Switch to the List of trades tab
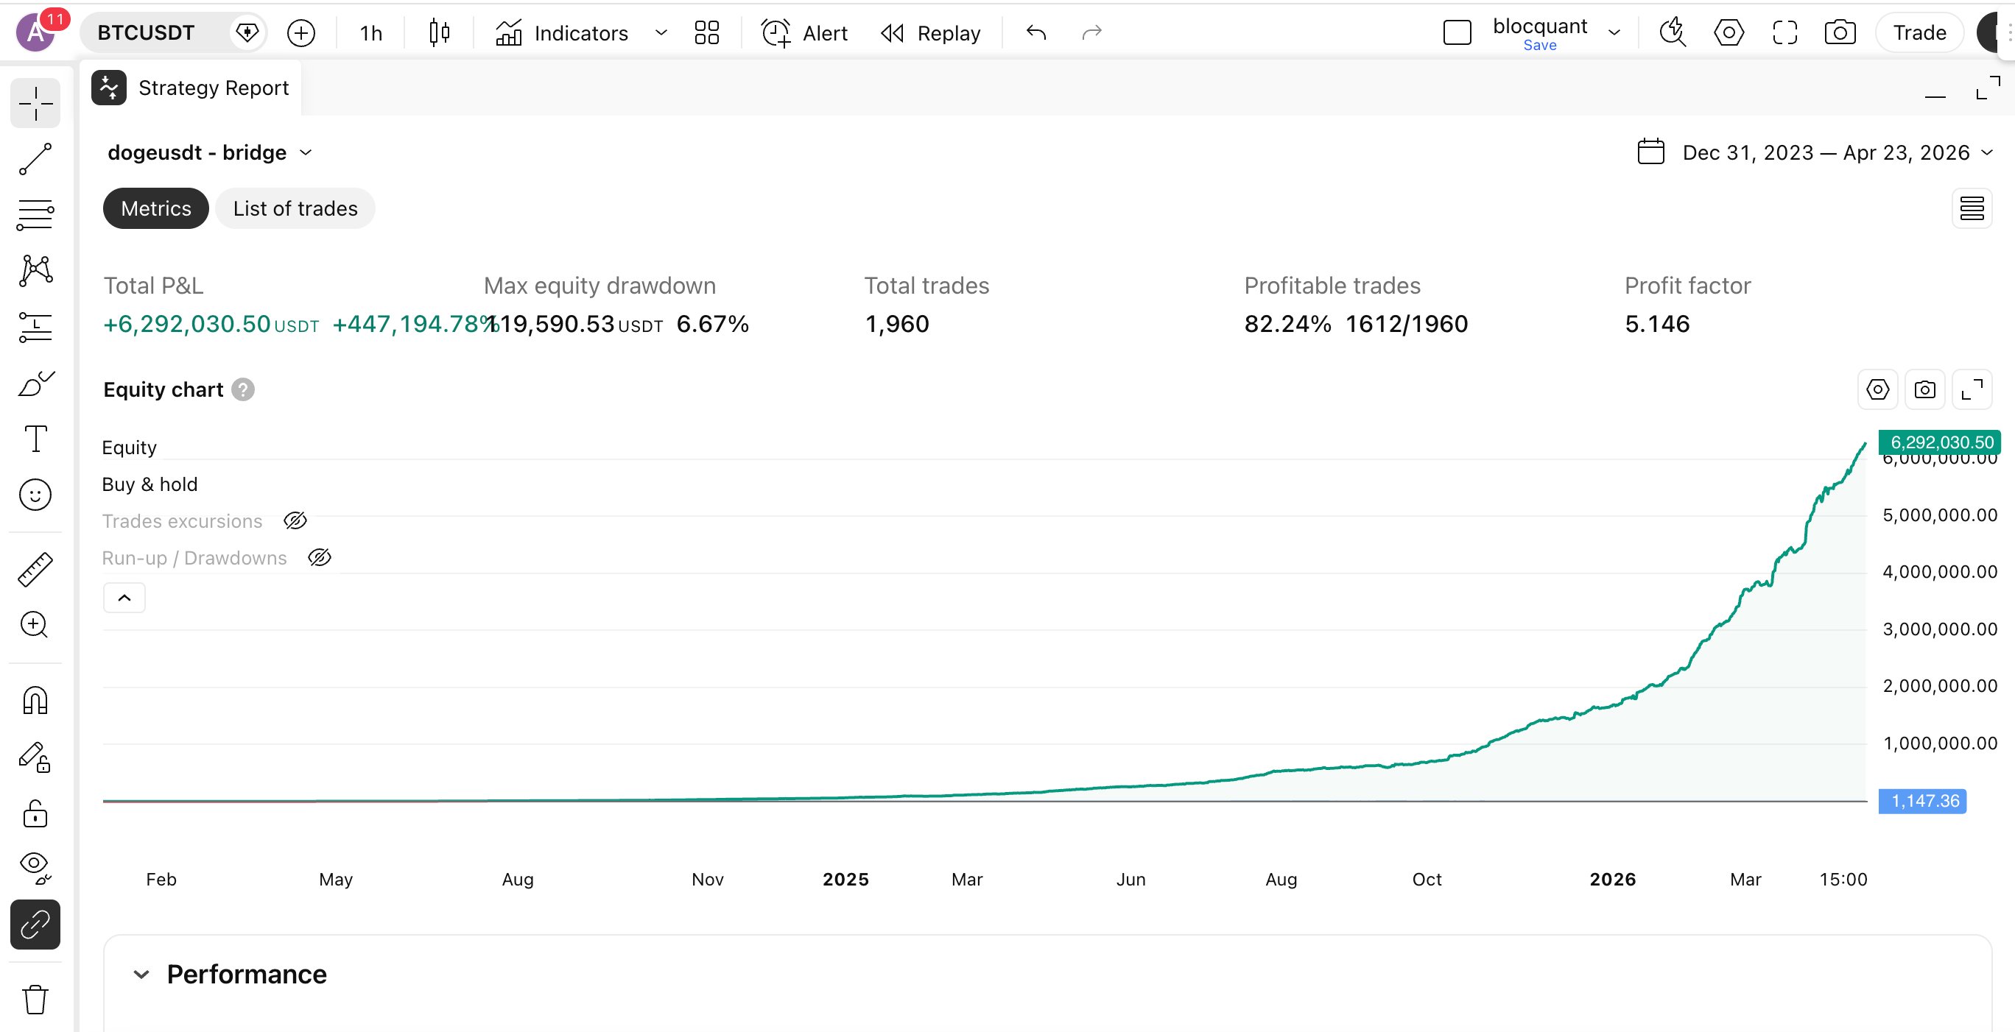This screenshot has height=1032, width=2015. (x=294, y=208)
